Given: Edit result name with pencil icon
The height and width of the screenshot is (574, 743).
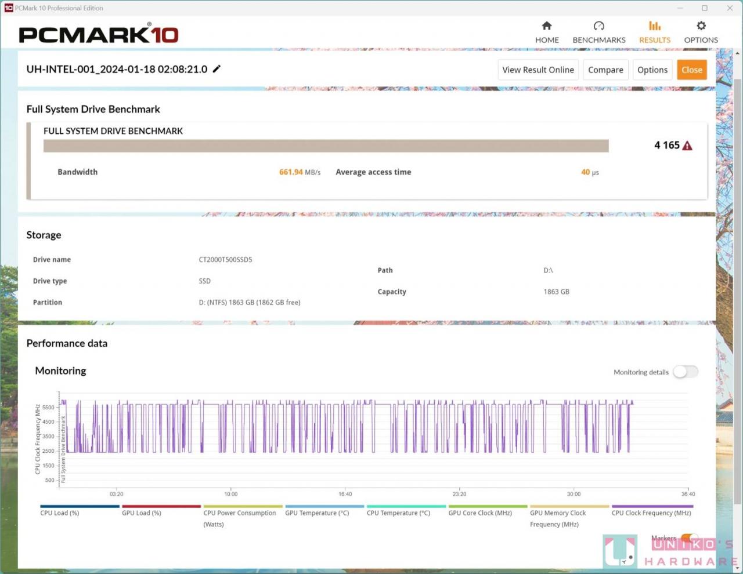Looking at the screenshot, I should point(217,69).
